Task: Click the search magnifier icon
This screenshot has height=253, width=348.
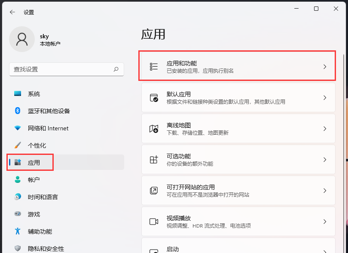Action: coord(116,69)
